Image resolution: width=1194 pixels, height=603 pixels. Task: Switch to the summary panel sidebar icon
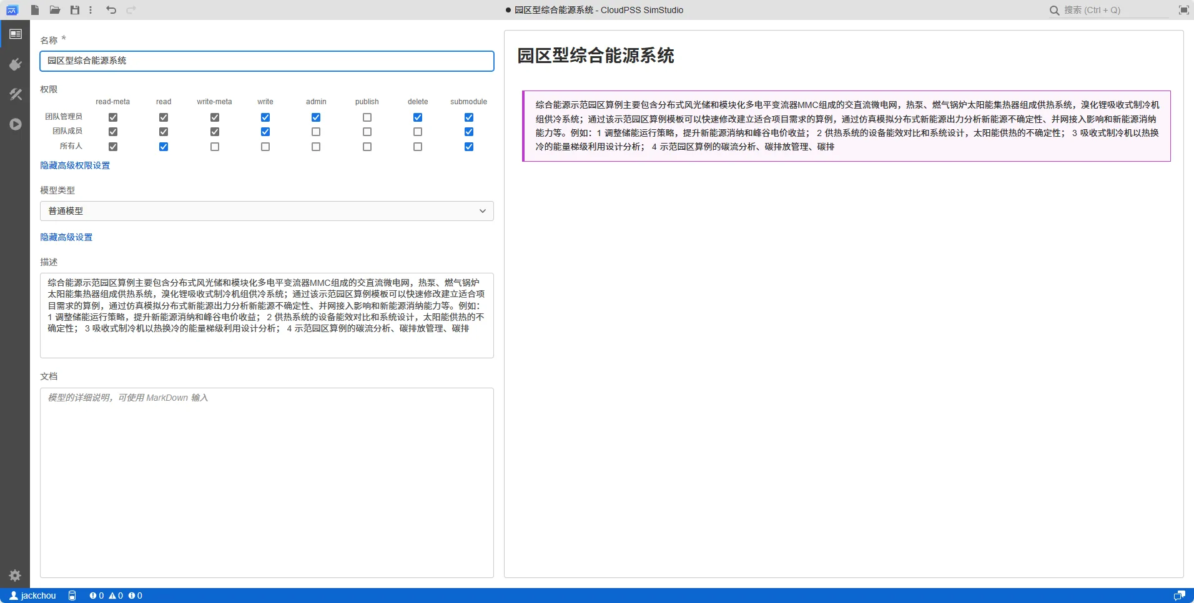(16, 34)
